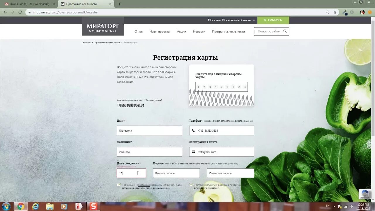Click the reCAPTCHA badge
This screenshot has height=211, width=375.
coord(365,194)
